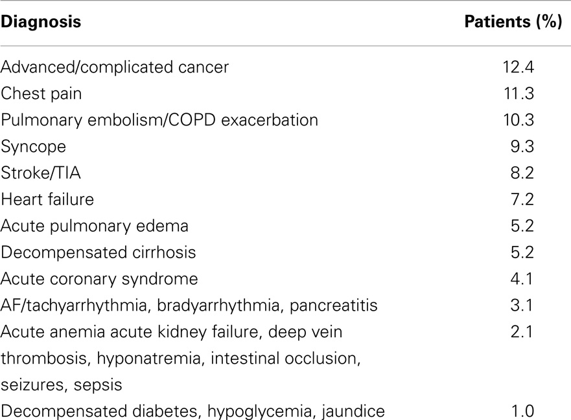Select the 11.3 value for Chest pain
The height and width of the screenshot is (420, 571).
point(519,94)
